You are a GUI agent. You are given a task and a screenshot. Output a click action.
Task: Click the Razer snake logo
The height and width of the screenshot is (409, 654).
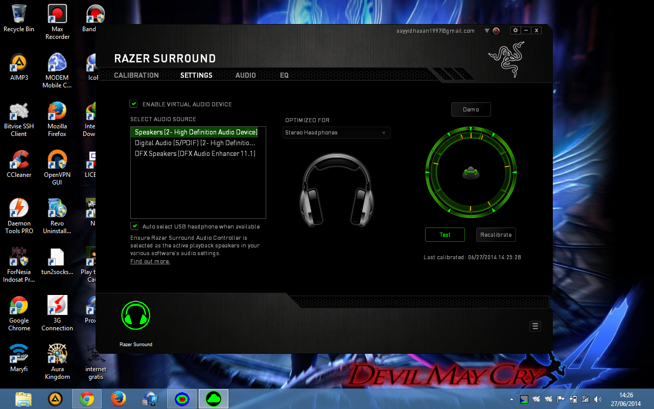tap(506, 60)
